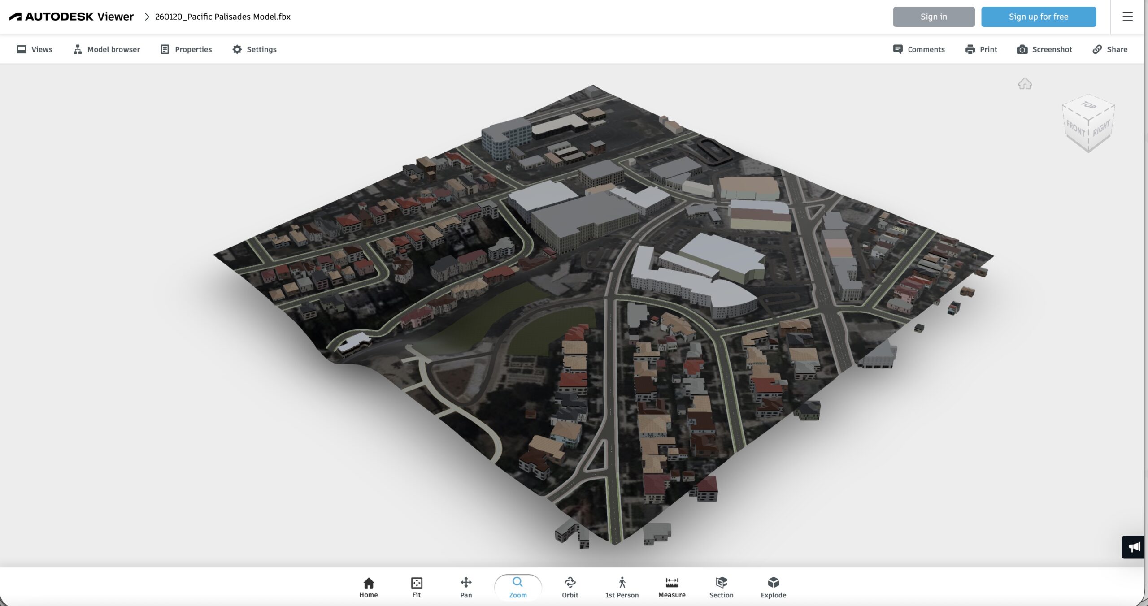Click the Sign in button
This screenshot has height=606, width=1148.
934,17
